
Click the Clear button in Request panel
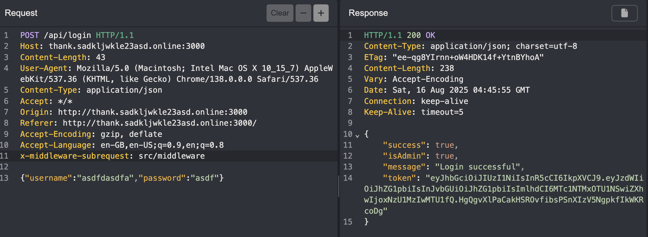pos(280,13)
